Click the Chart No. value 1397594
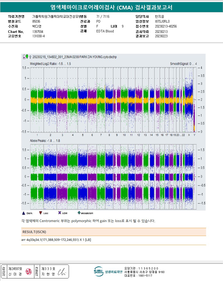 click(x=38, y=31)
